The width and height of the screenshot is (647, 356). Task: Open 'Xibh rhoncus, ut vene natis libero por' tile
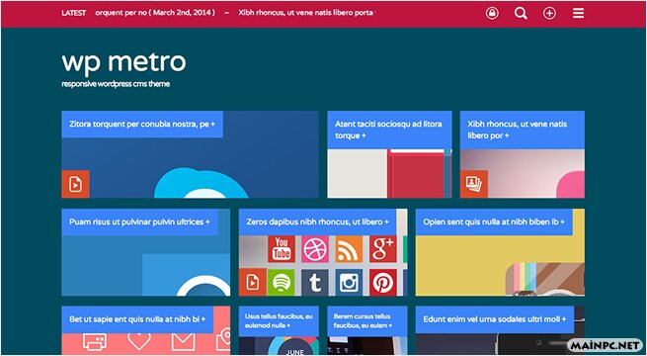[x=523, y=130]
